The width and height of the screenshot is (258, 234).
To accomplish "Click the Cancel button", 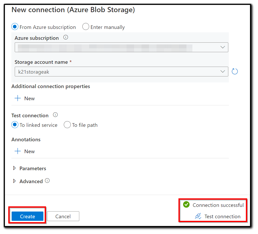I will click(x=63, y=216).
